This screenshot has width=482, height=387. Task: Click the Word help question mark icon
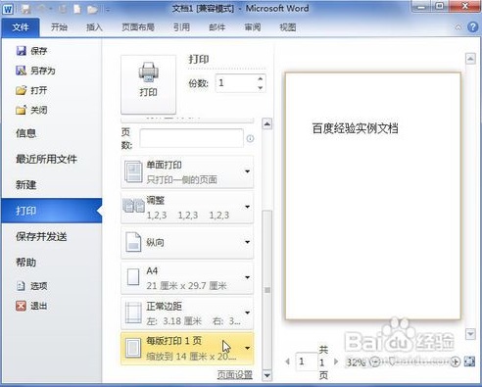472,27
